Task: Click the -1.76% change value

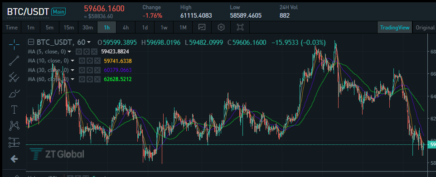Action: point(152,15)
